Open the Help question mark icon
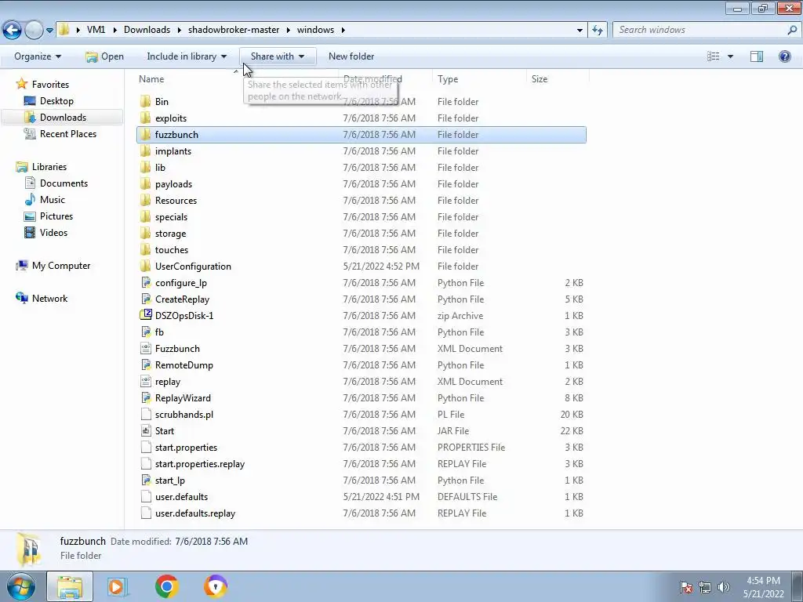 (x=784, y=56)
